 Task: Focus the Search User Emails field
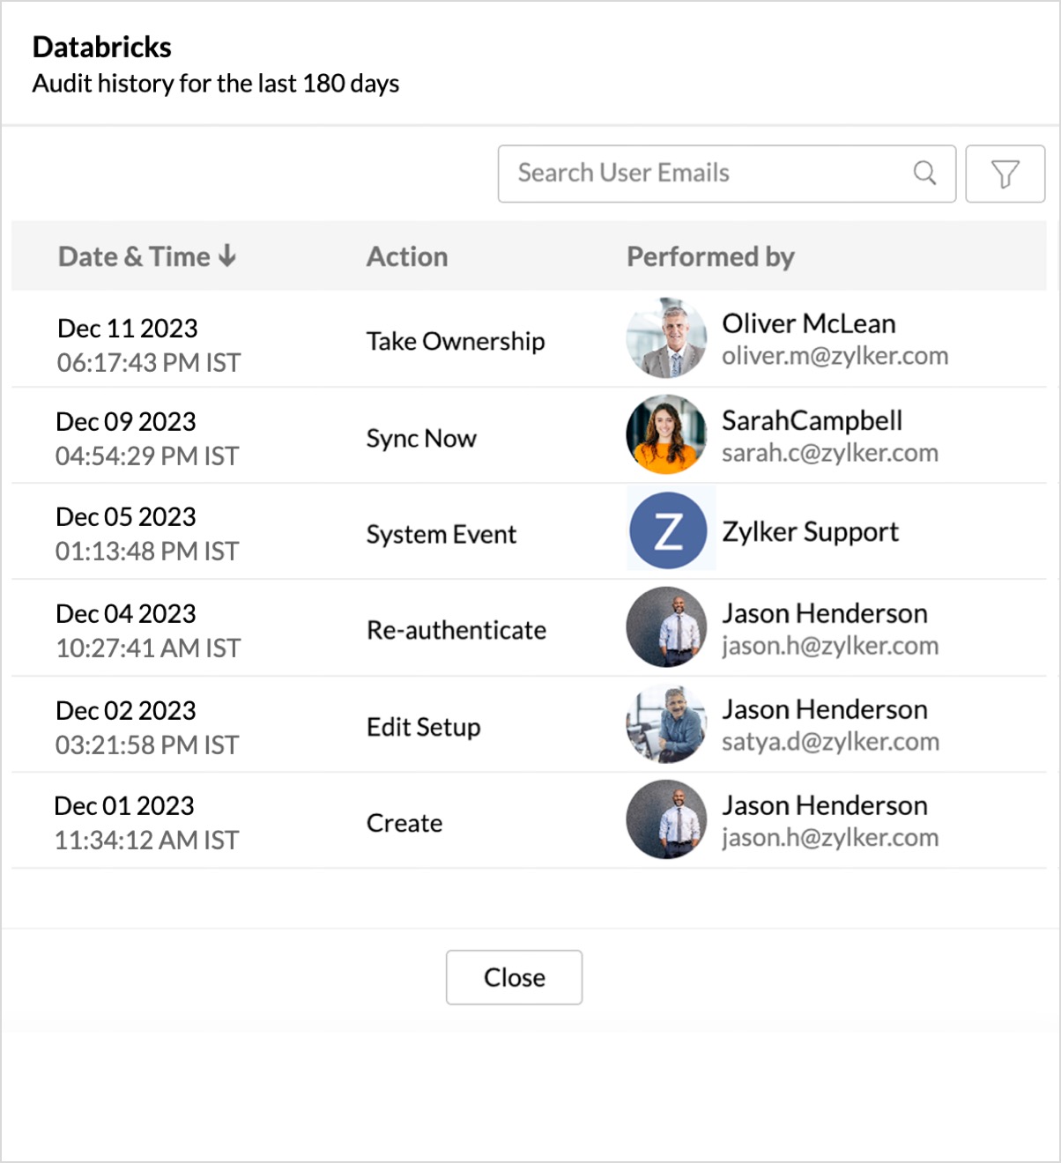(726, 174)
